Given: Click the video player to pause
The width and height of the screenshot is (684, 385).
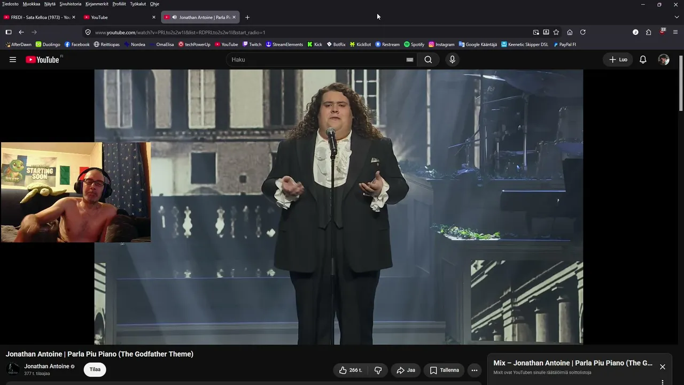Looking at the screenshot, I should pyautogui.click(x=339, y=207).
